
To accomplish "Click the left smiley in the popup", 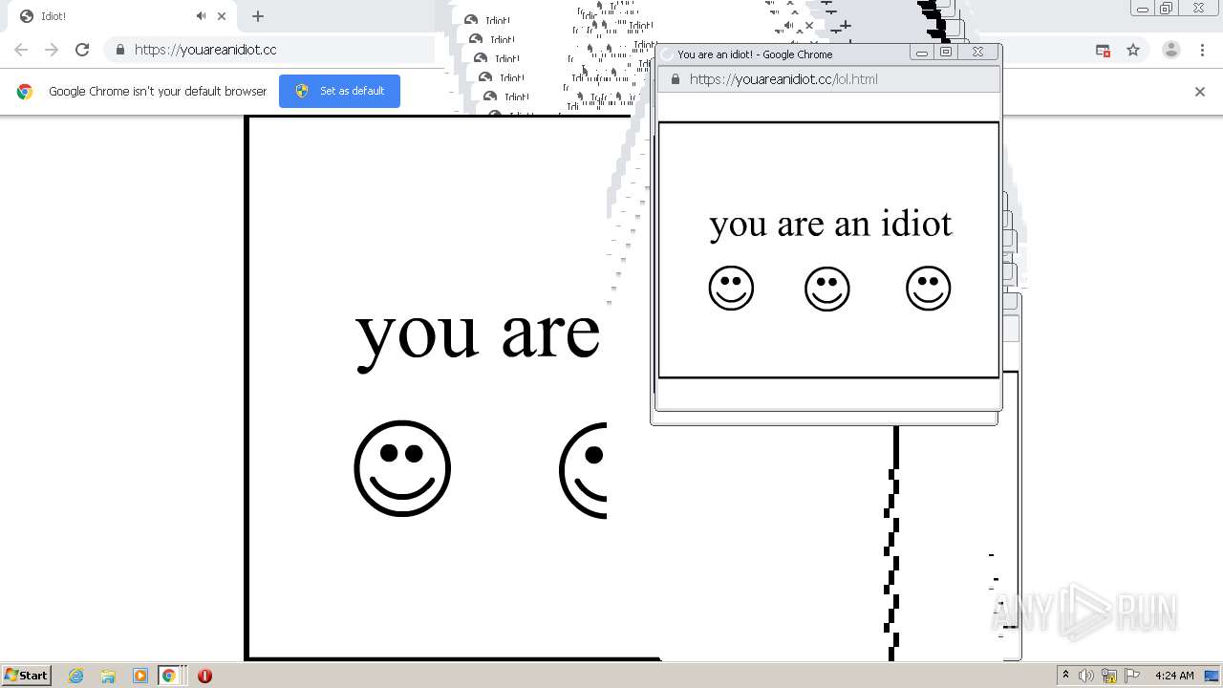I will click(731, 288).
